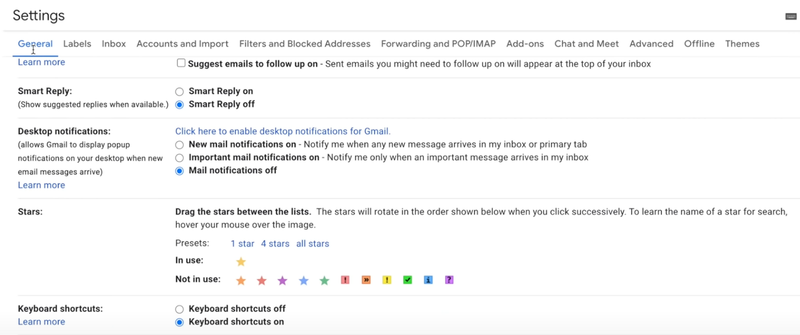800x335 pixels.
Task: Pick the blue info icon
Action: click(428, 280)
